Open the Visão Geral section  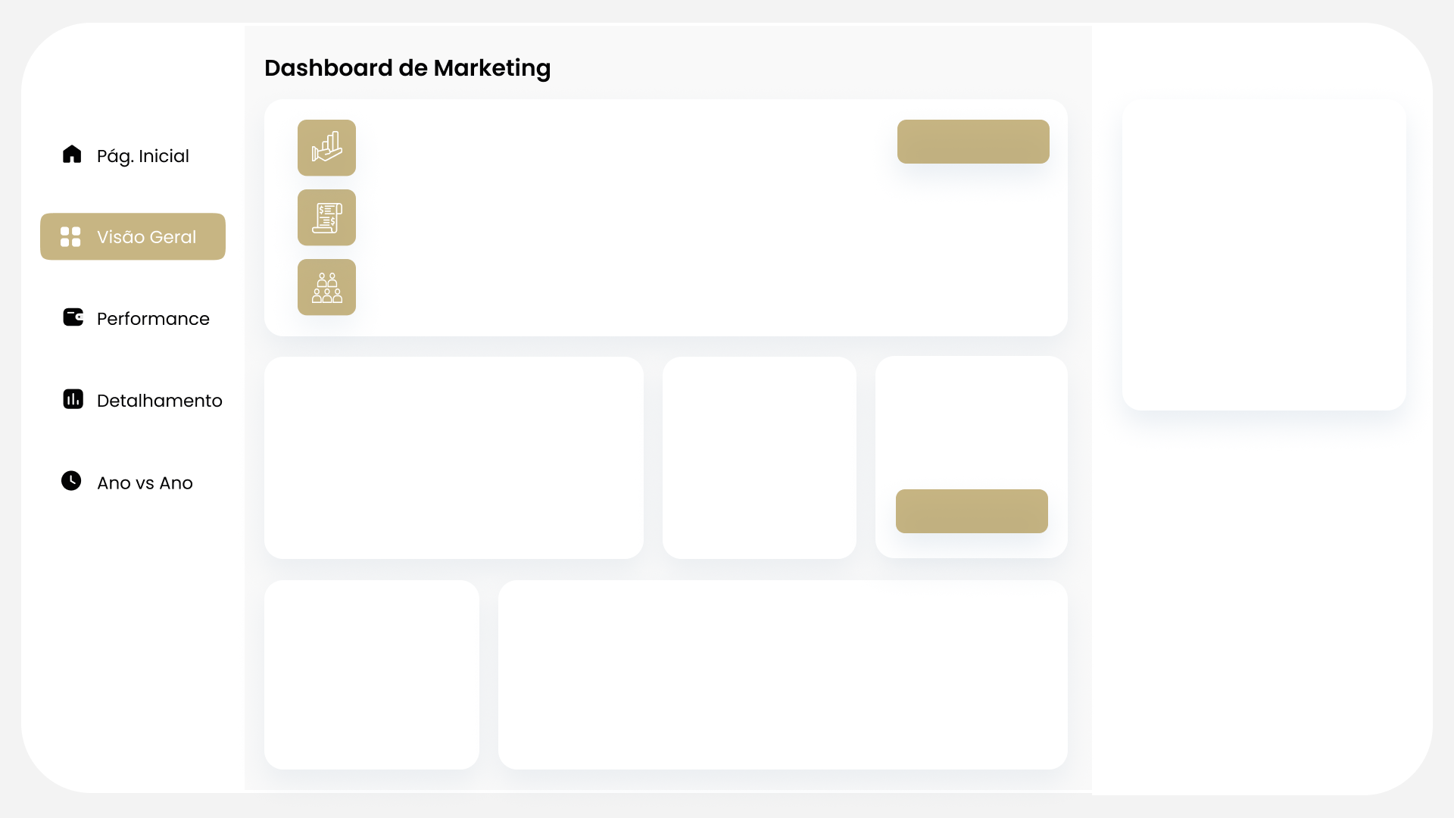click(x=146, y=236)
